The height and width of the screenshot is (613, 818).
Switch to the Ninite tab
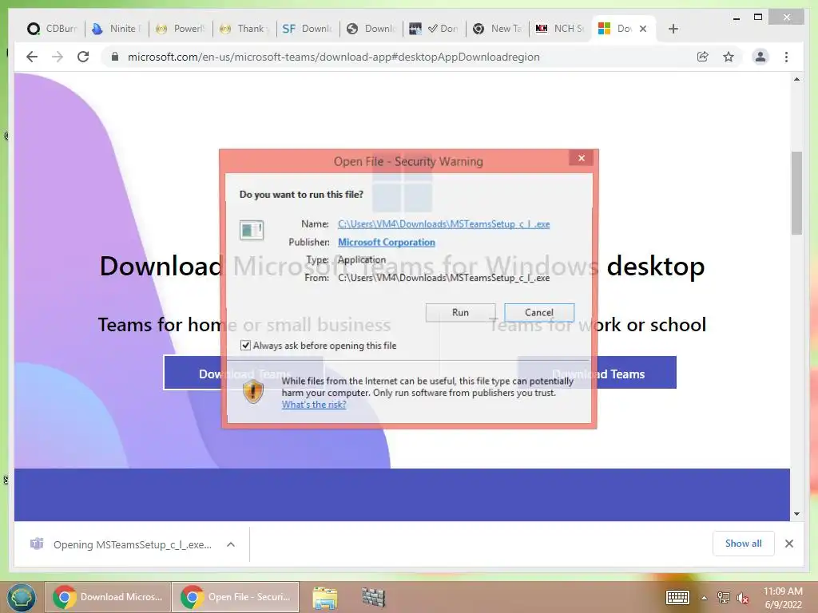[x=117, y=29]
